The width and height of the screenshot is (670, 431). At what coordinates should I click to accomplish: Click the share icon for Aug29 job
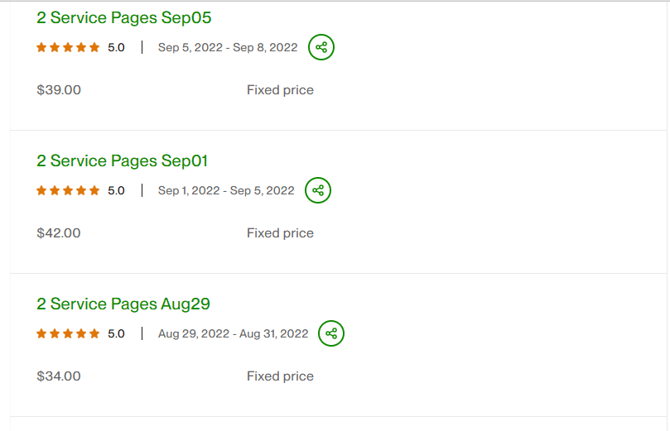[331, 333]
